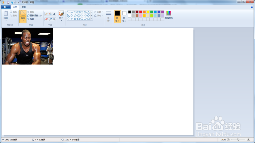Image resolution: width=255 pixels, height=143 pixels.
Task: Click the zoom out minus button
Action: (228, 140)
